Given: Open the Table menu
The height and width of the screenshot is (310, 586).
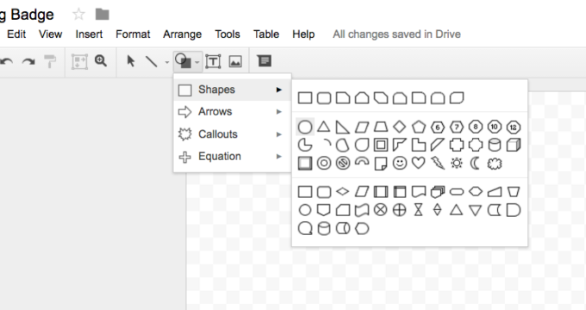Looking at the screenshot, I should 266,34.
